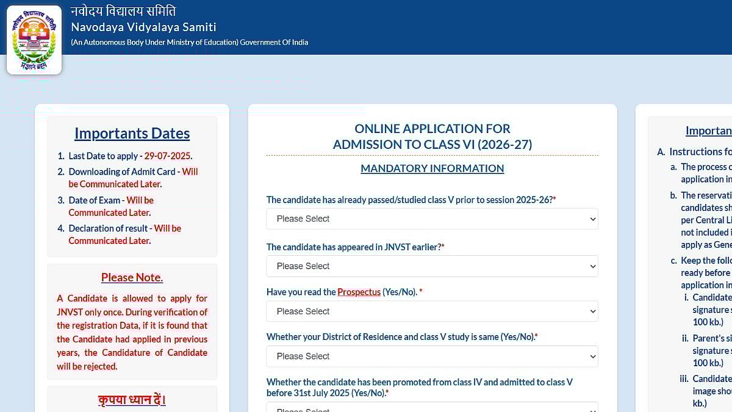The image size is (732, 412).
Task: Select the MANDATORY INFORMATION heading
Action: click(432, 168)
